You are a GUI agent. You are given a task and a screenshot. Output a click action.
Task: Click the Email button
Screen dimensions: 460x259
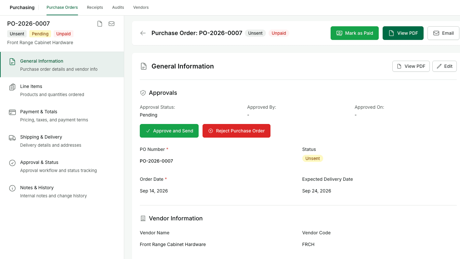click(443, 33)
